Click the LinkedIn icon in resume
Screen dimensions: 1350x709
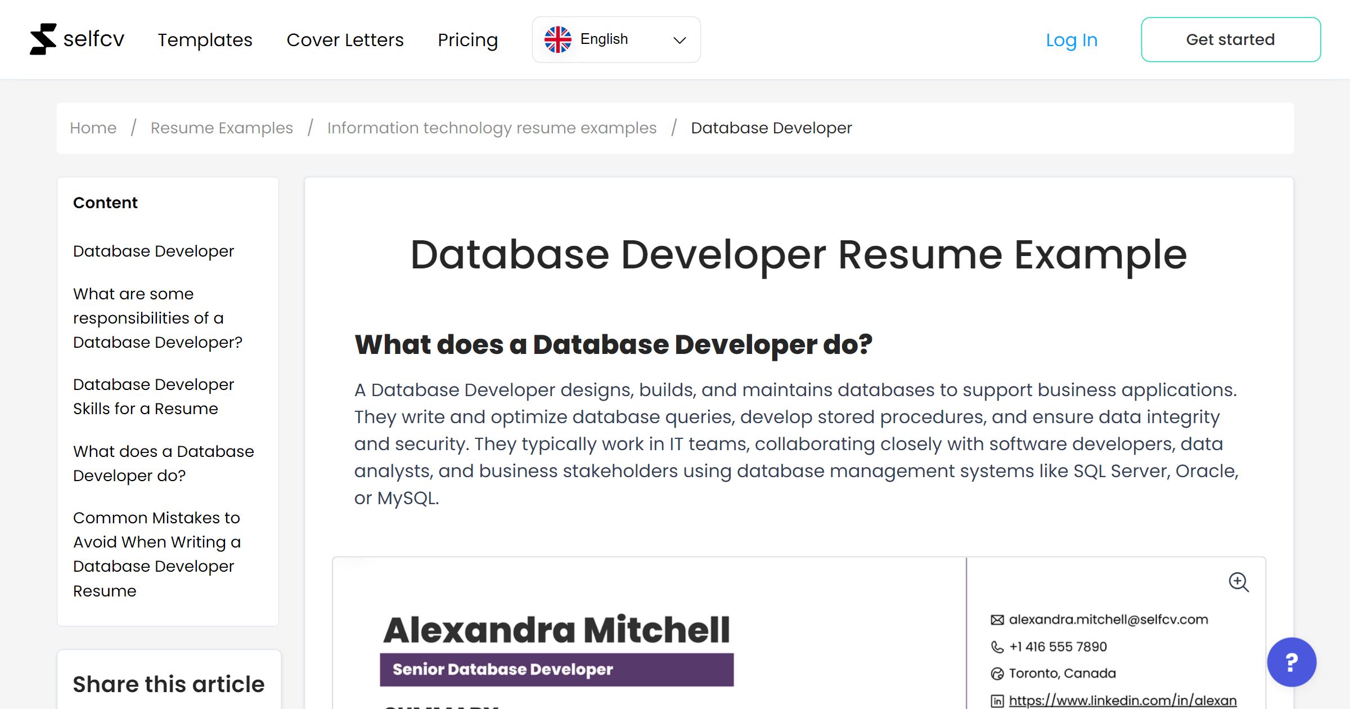(x=997, y=701)
